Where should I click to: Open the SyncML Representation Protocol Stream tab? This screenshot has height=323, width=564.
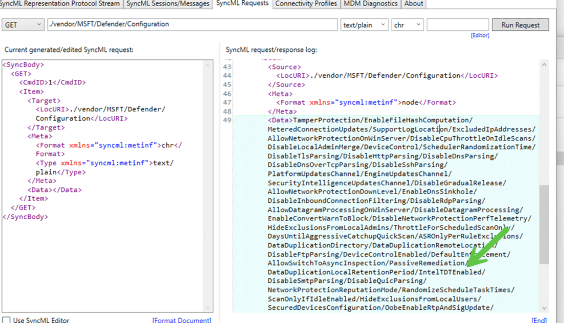click(x=60, y=4)
